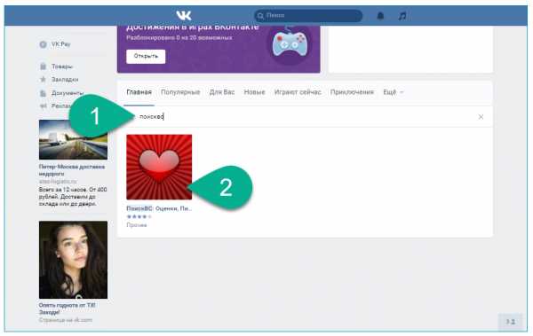Click the VK Pay icon in the sidebar
The image size is (533, 336).
click(x=43, y=44)
